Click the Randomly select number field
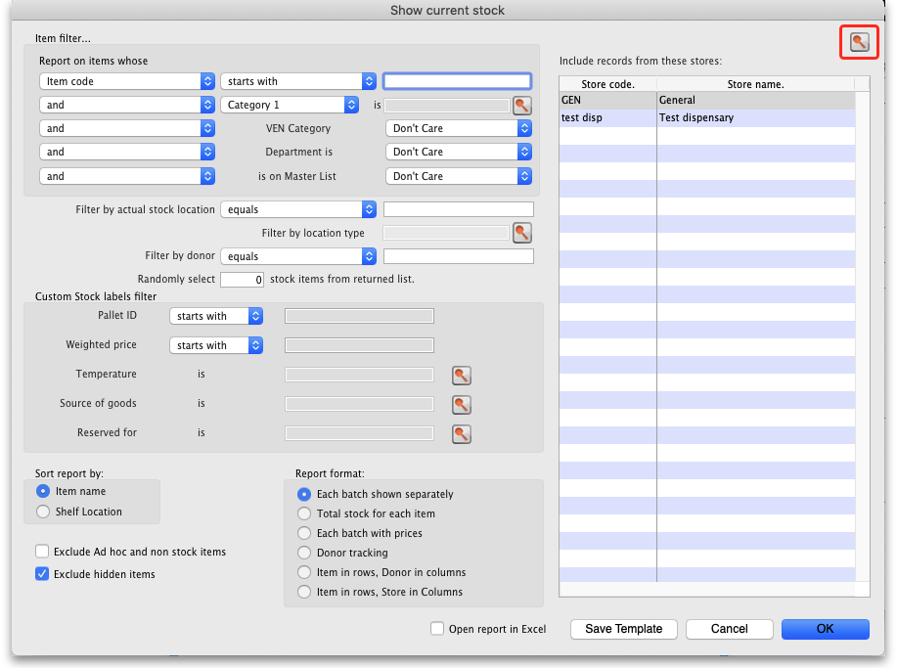Image resolution: width=897 pixels, height=668 pixels. pos(243,280)
